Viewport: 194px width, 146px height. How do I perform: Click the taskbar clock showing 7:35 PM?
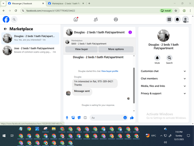(x=179, y=135)
